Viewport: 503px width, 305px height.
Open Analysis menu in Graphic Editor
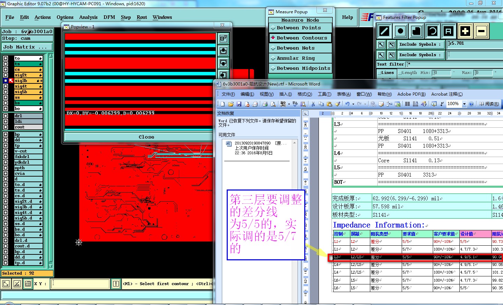tap(88, 17)
